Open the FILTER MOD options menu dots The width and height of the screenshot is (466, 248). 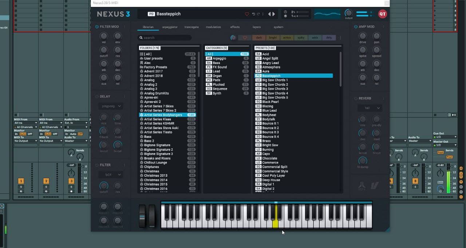click(x=124, y=27)
